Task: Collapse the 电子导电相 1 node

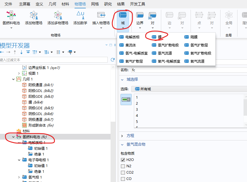Action: pyautogui.click(x=19, y=160)
